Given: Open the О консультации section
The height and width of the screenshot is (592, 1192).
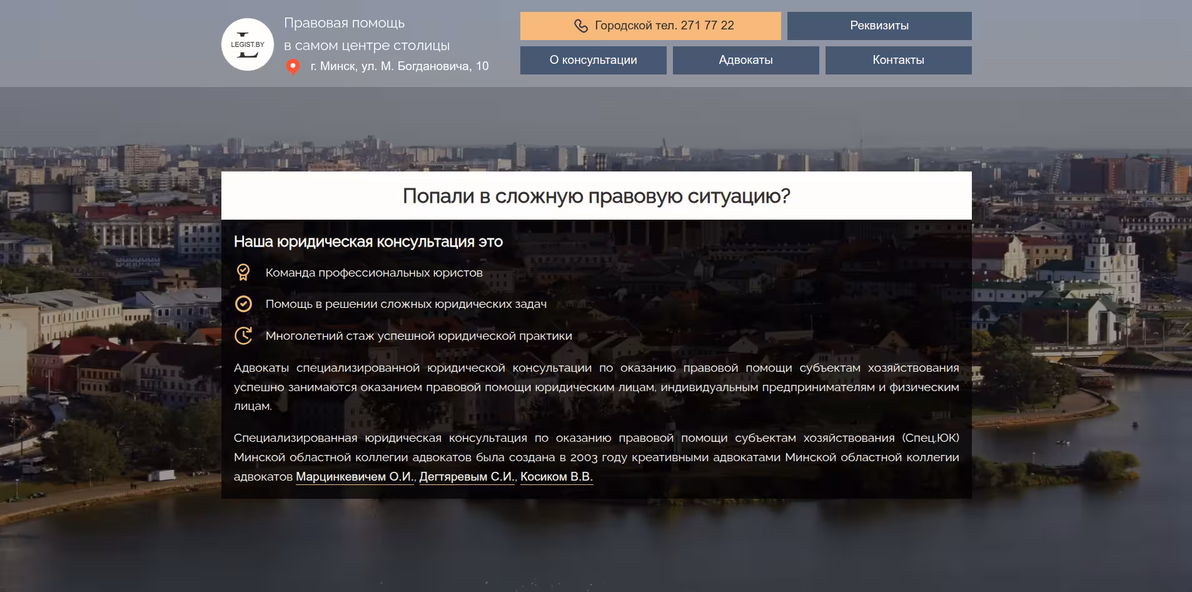Looking at the screenshot, I should [593, 60].
